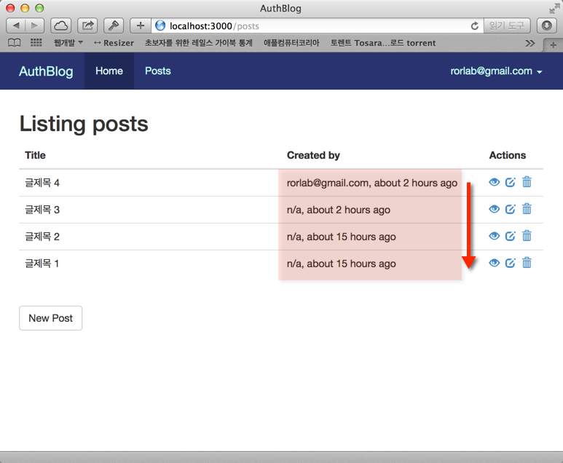Show hidden bookmarks overflow chevron
The width and height of the screenshot is (563, 463).
click(x=530, y=43)
